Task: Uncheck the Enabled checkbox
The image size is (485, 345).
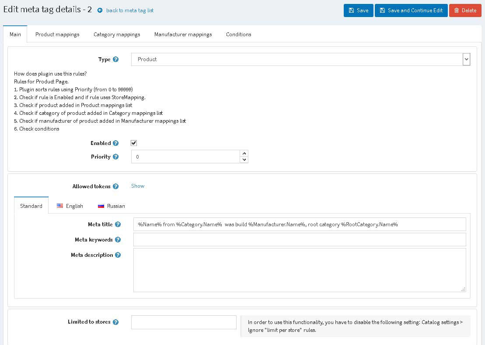Action: pos(134,143)
